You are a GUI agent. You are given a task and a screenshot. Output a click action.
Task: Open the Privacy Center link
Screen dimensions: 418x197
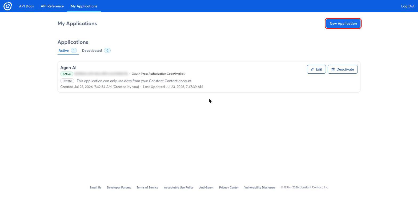229,187
